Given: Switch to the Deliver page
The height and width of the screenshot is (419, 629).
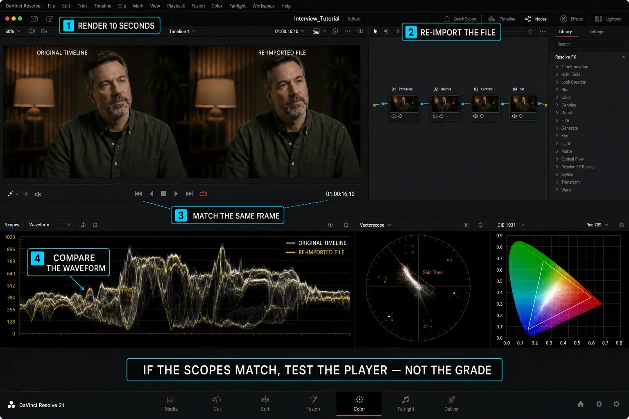Looking at the screenshot, I should tap(451, 403).
